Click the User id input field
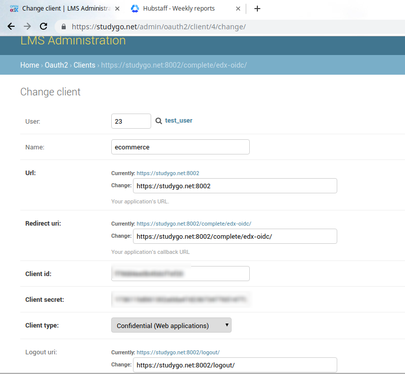The image size is (405, 374). pyautogui.click(x=131, y=121)
